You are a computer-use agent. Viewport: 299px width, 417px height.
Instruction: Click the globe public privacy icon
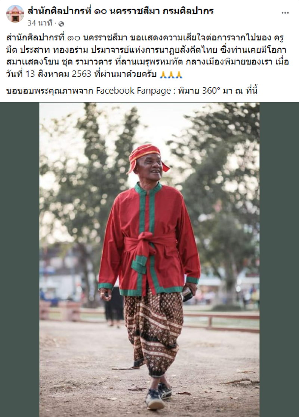(61, 24)
